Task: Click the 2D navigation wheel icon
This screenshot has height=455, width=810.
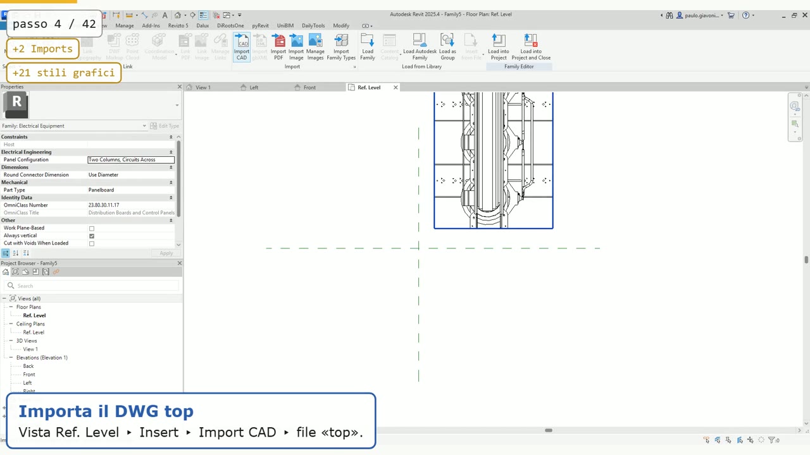Action: tap(795, 106)
